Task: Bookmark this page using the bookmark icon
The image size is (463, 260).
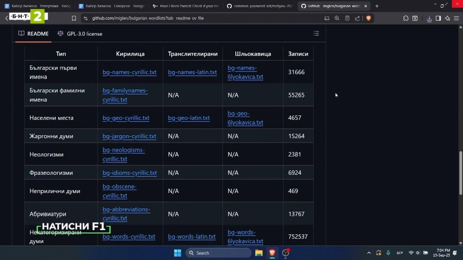Action: click(74, 18)
